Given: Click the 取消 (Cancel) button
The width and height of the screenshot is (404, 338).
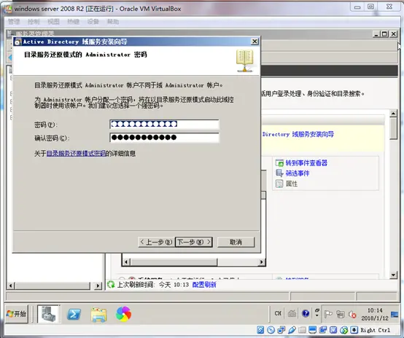Looking at the screenshot, I should pyautogui.click(x=236, y=242).
